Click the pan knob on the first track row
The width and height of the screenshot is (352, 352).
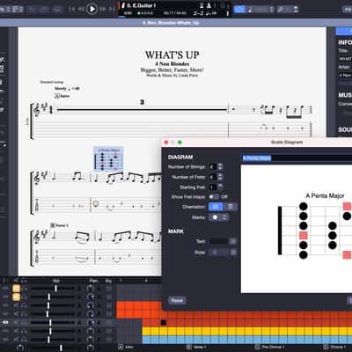pos(91,289)
